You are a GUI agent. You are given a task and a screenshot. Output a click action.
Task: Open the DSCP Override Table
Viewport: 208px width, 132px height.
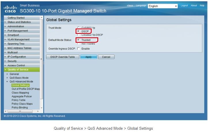click(63, 57)
